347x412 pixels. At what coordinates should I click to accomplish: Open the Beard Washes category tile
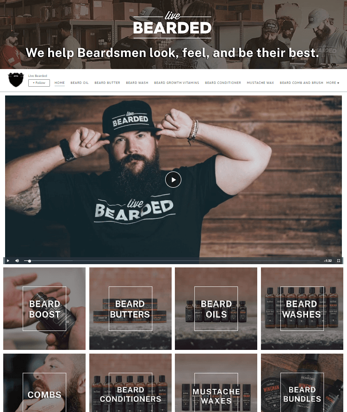[x=302, y=309]
